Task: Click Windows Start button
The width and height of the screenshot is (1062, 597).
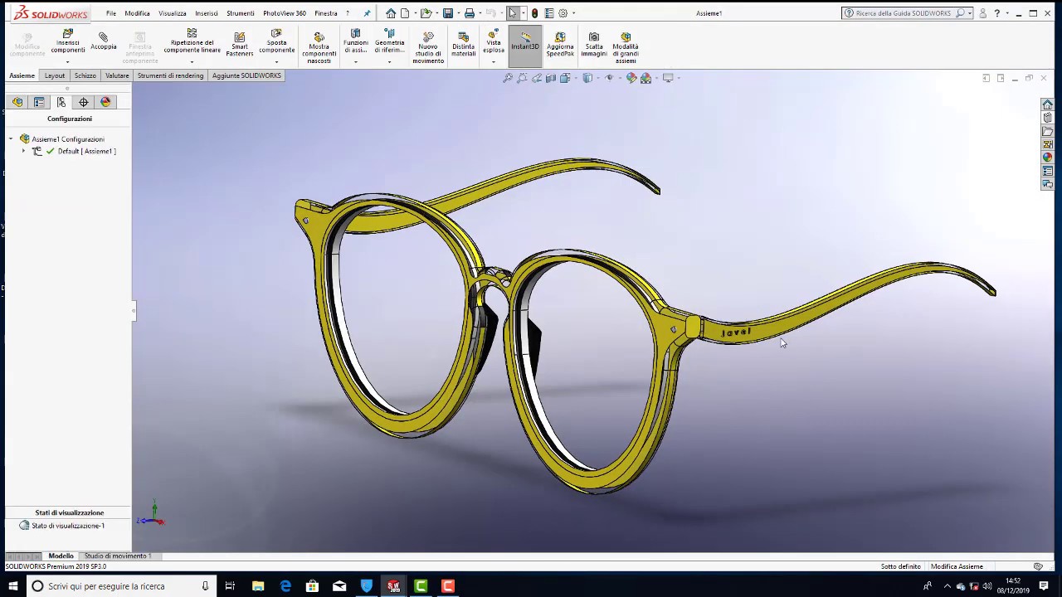Action: (13, 586)
